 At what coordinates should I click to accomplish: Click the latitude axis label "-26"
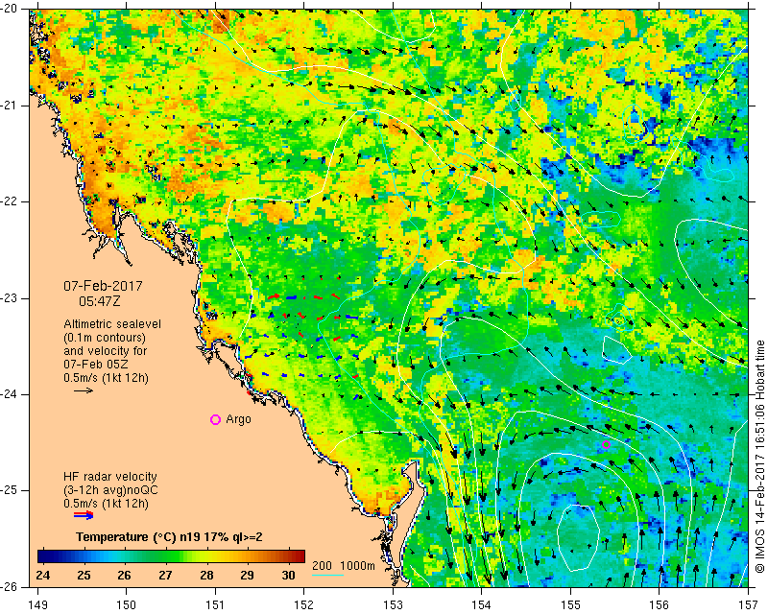pyautogui.click(x=9, y=587)
